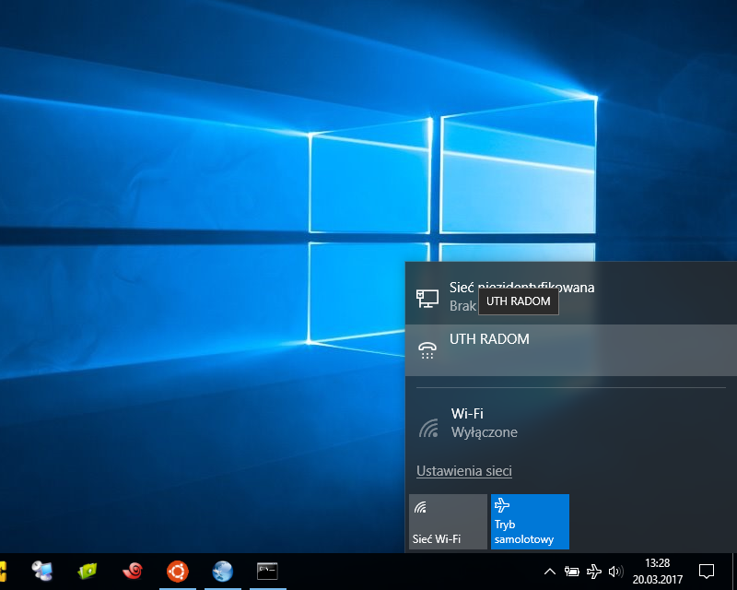Click the airplane mode tray icon

coord(594,572)
